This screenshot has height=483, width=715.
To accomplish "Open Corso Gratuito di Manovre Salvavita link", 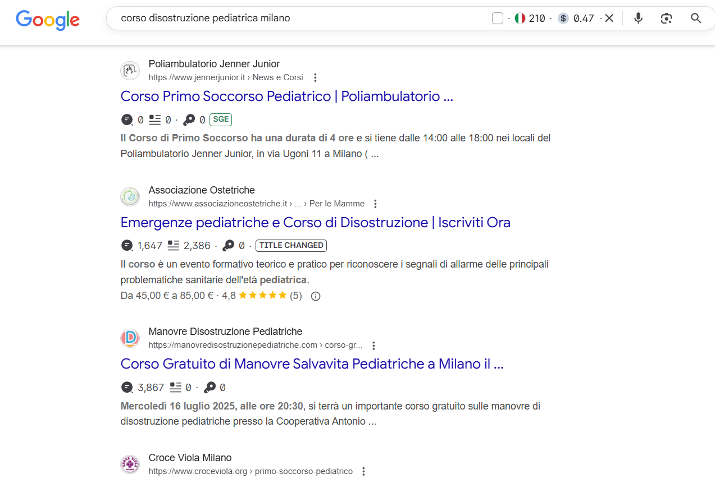I will pos(312,364).
